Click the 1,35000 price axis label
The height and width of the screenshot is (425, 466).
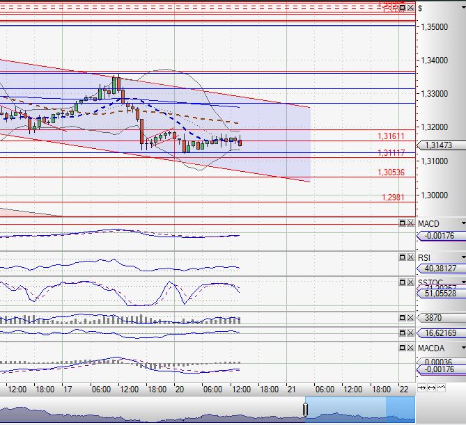point(434,27)
